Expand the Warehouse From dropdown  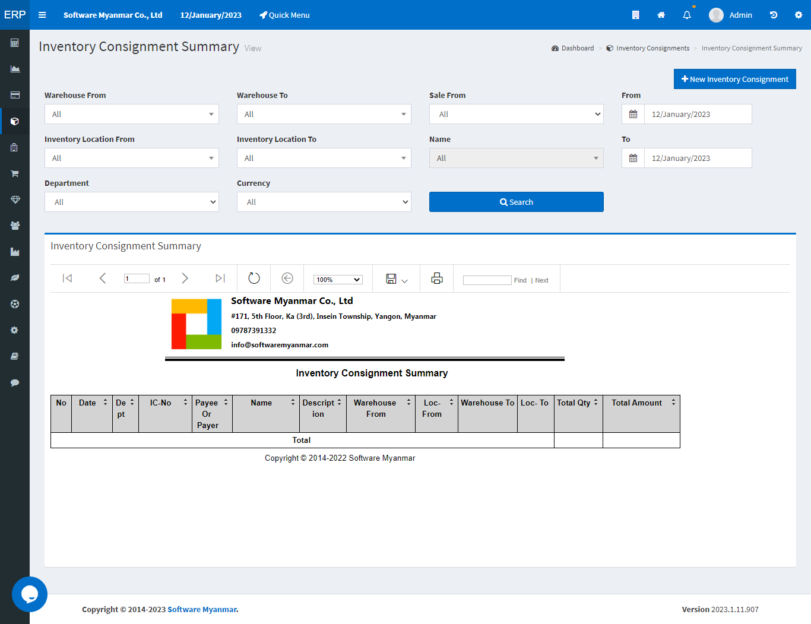pyautogui.click(x=132, y=114)
